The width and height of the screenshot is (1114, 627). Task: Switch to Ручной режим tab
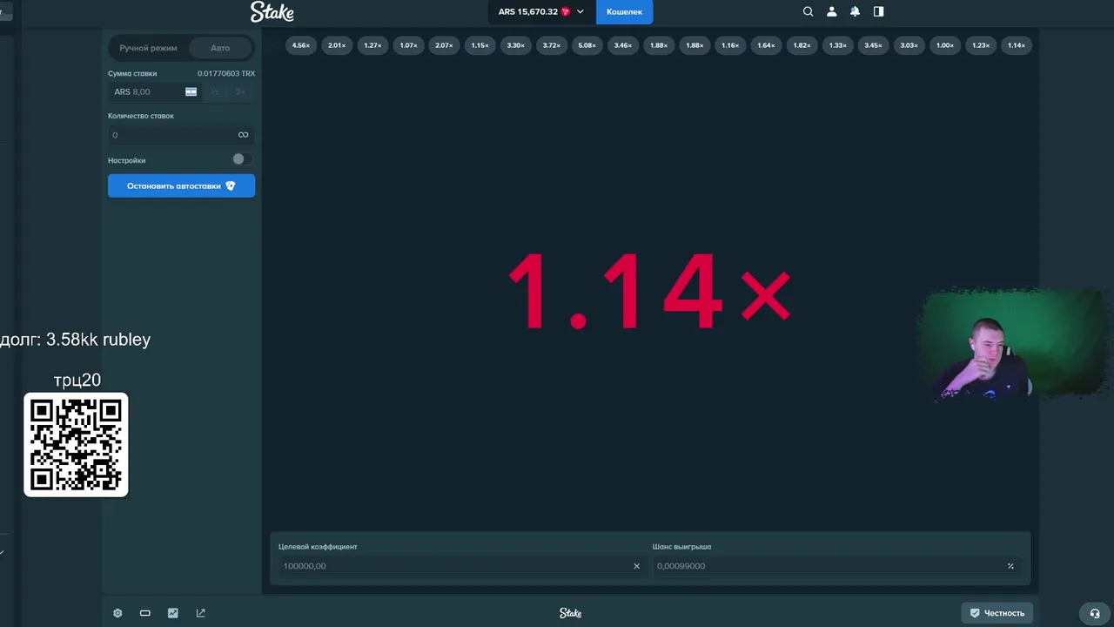click(148, 48)
